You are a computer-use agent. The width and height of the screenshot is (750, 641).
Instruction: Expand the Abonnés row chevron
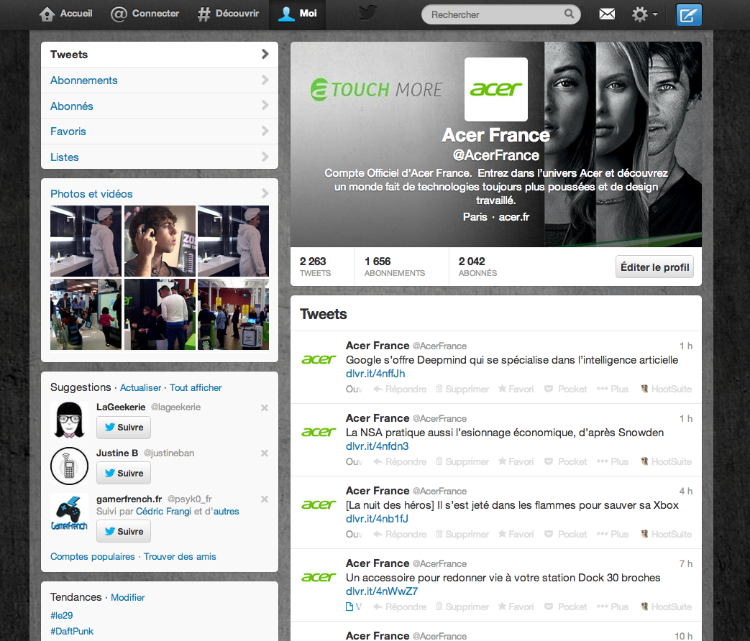click(x=265, y=105)
